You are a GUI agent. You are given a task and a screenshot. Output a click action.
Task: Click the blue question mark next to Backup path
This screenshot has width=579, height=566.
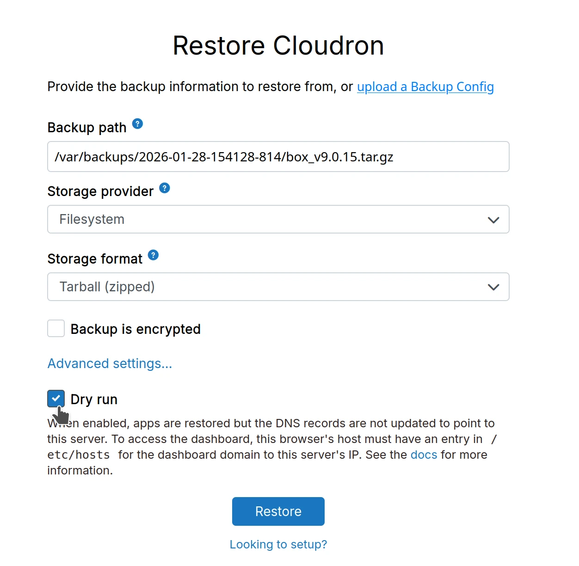[x=137, y=123]
